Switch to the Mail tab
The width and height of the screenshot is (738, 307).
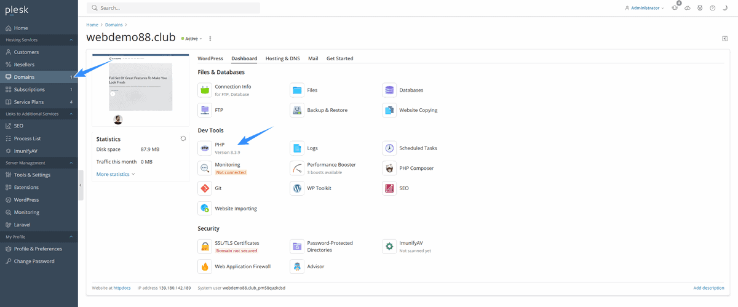[x=313, y=58]
